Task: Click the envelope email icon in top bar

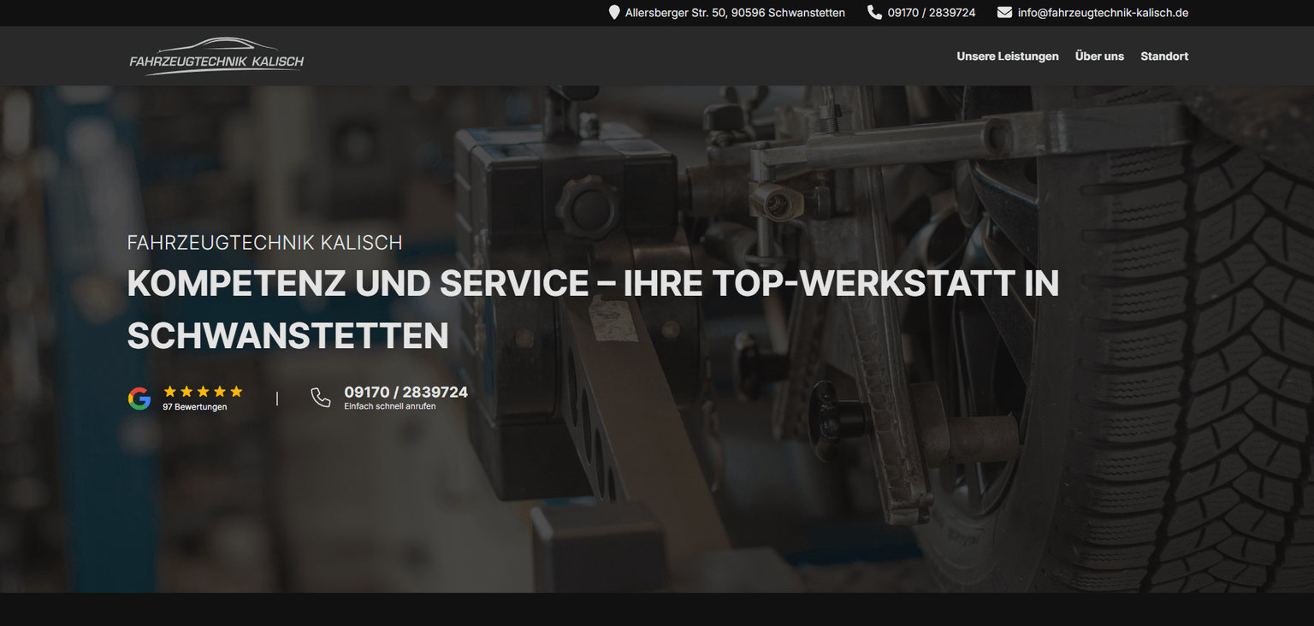Action: 1004,13
